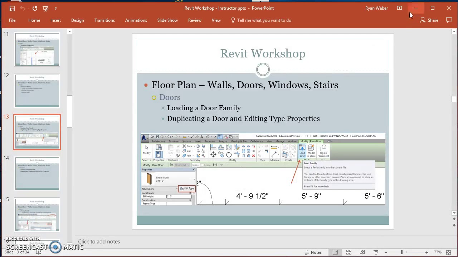
Task: Click the Tell me what you want to do box
Action: coord(261,20)
